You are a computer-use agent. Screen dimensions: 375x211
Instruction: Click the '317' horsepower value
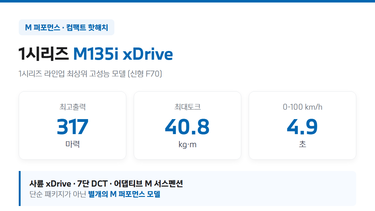point(72,127)
